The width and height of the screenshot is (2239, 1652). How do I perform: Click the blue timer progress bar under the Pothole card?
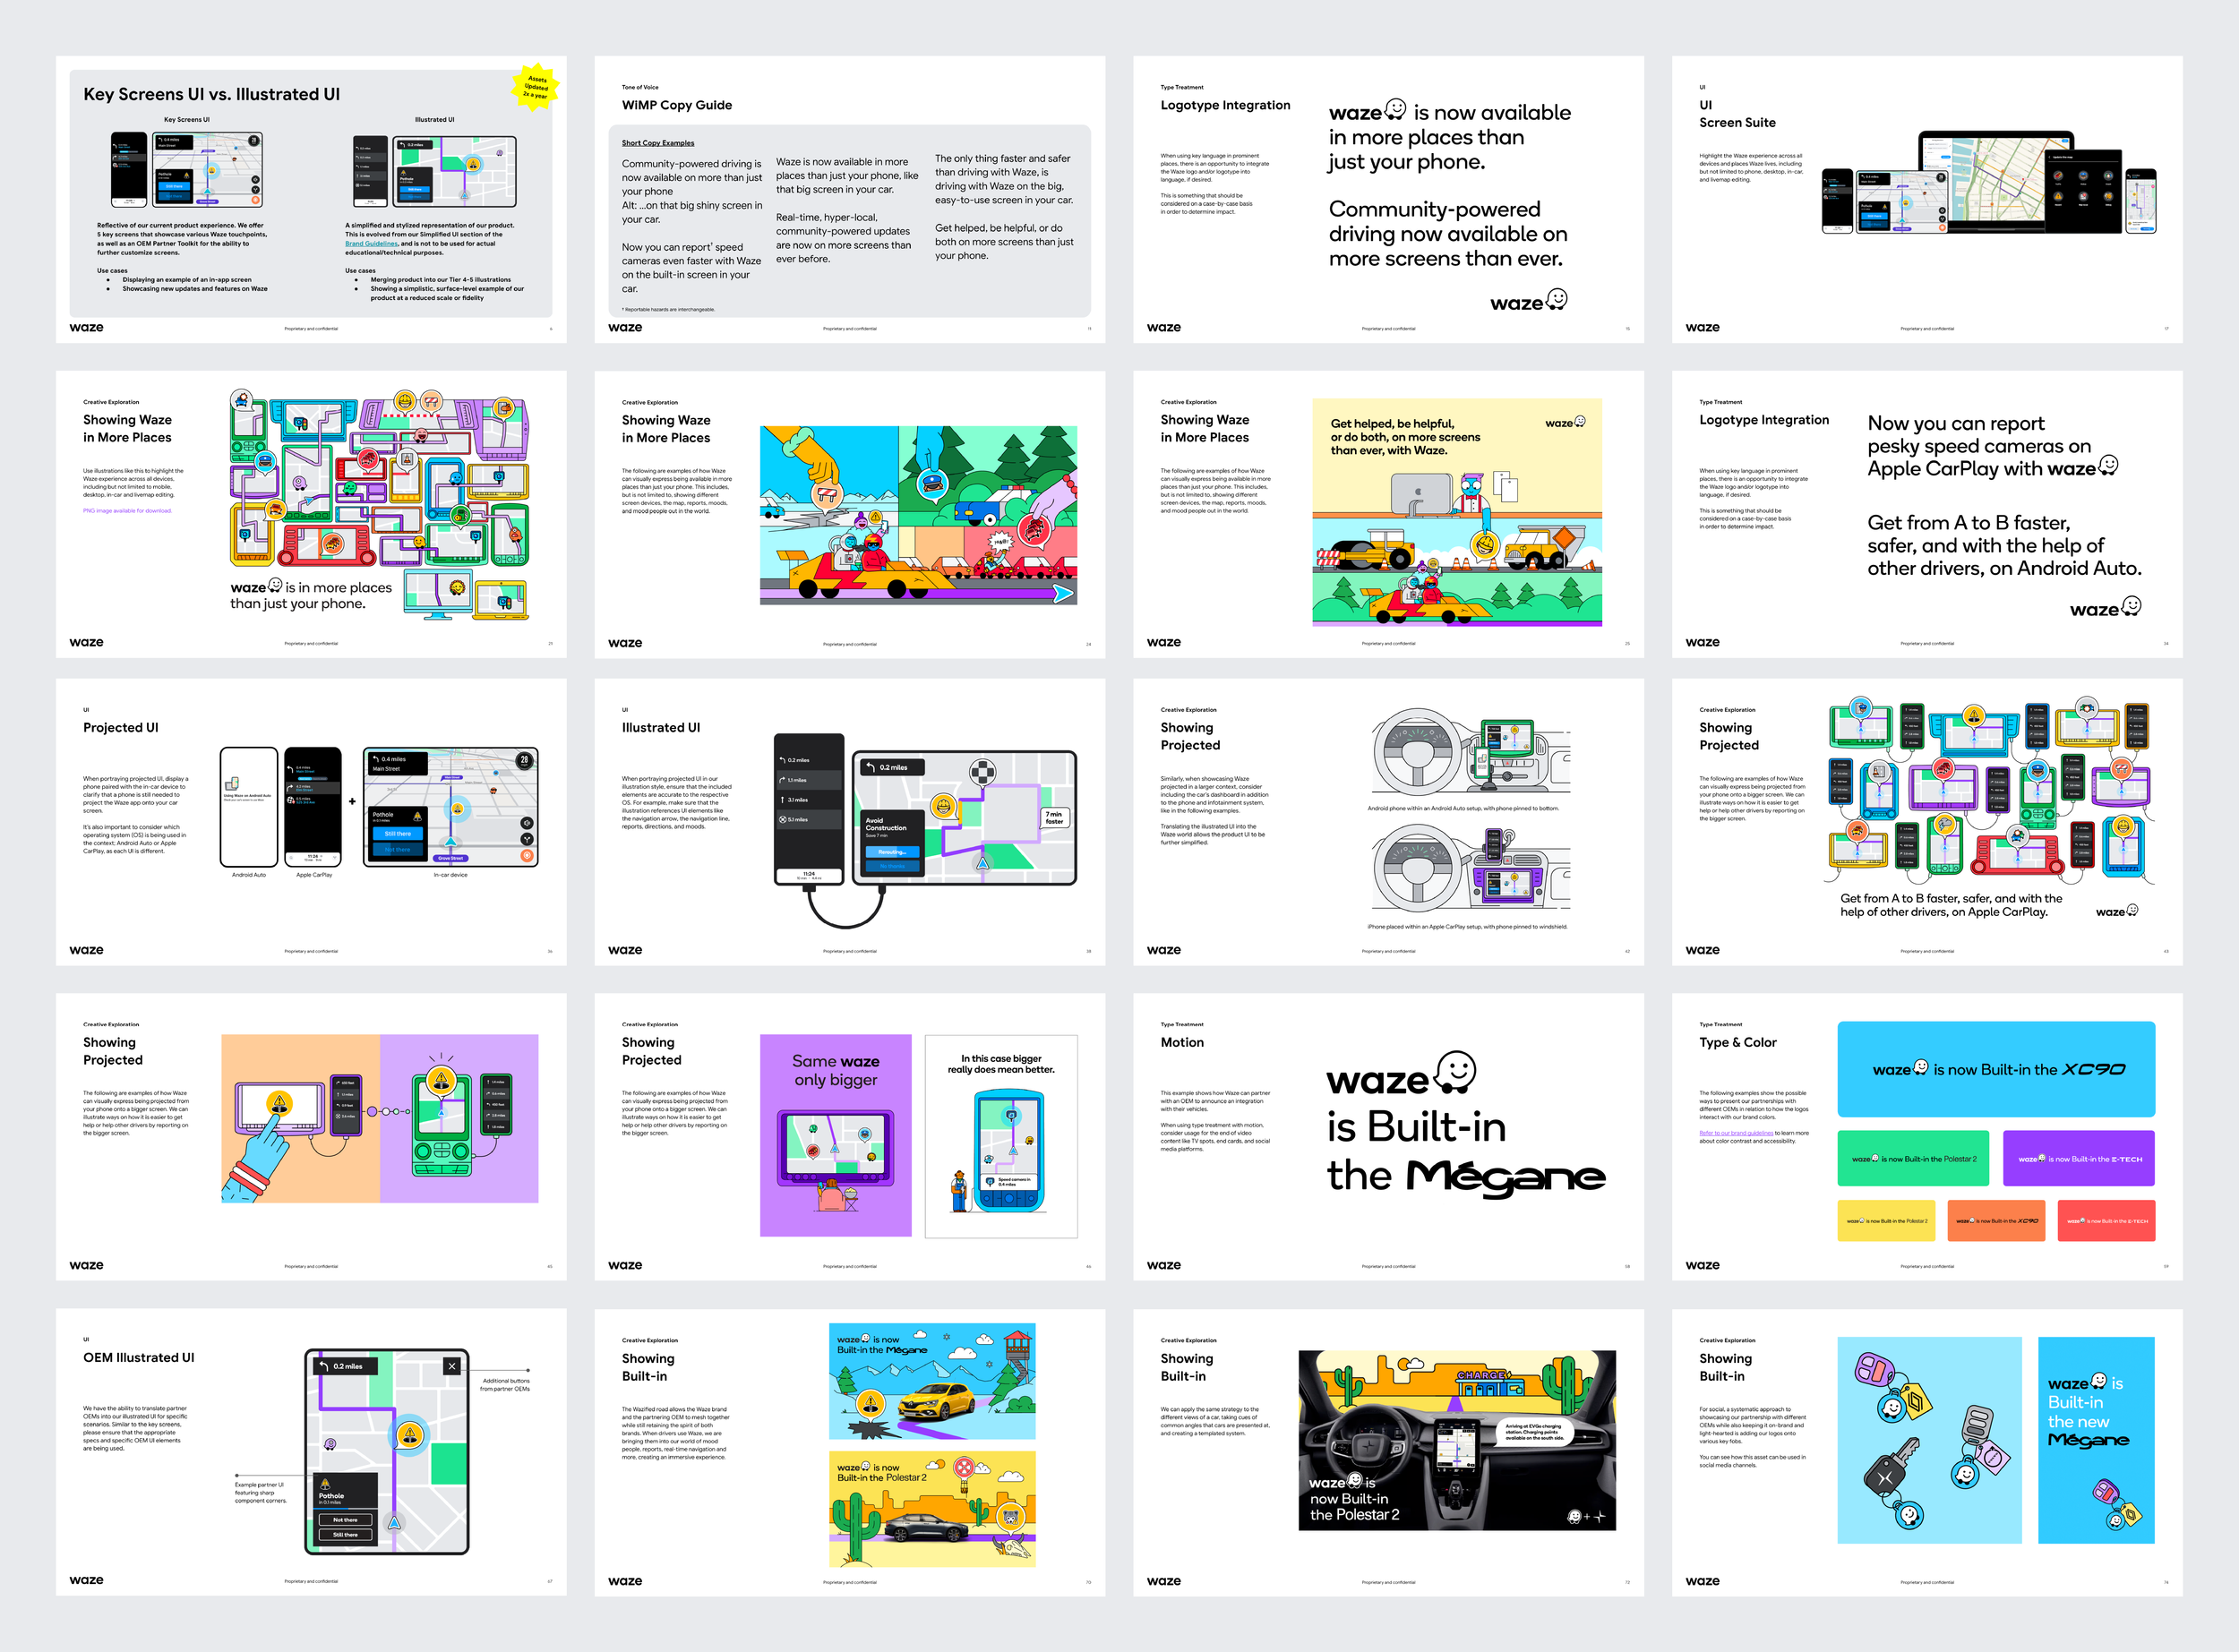point(332,1509)
